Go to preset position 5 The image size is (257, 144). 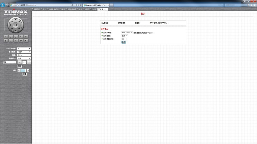tap(26, 36)
